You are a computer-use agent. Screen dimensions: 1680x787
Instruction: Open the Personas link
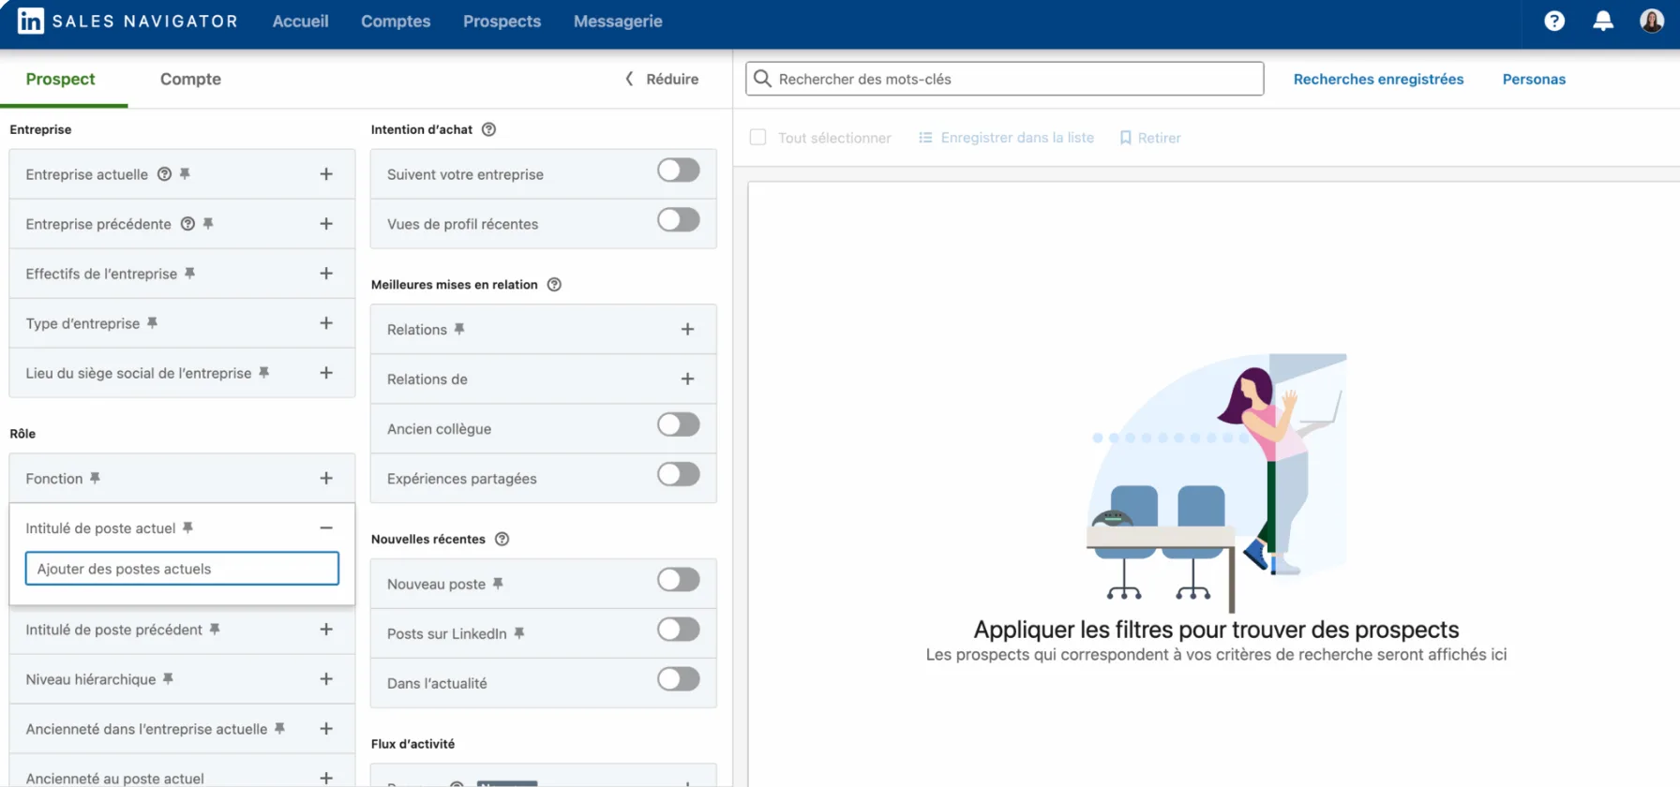[1534, 79]
